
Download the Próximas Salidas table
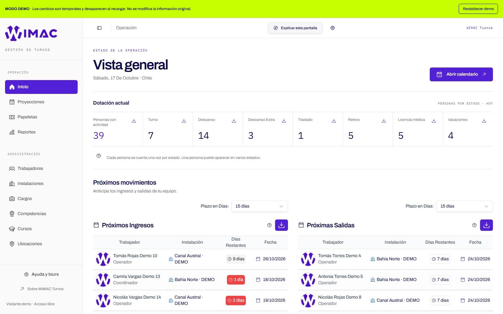(x=486, y=225)
